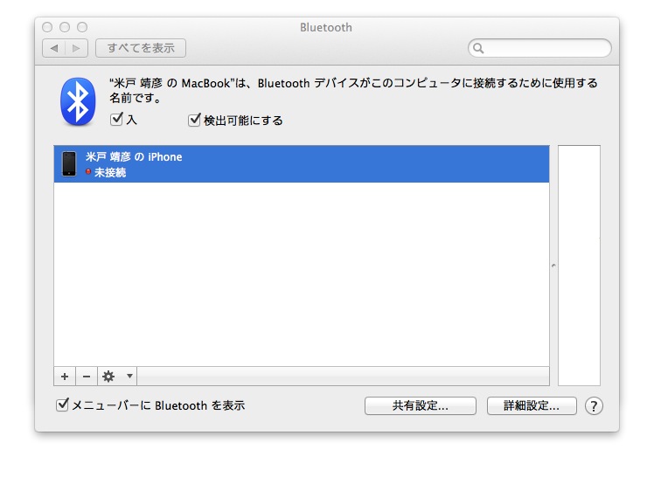Click the red disconnected status dot
Screen dimensions: 654x484
coord(88,171)
